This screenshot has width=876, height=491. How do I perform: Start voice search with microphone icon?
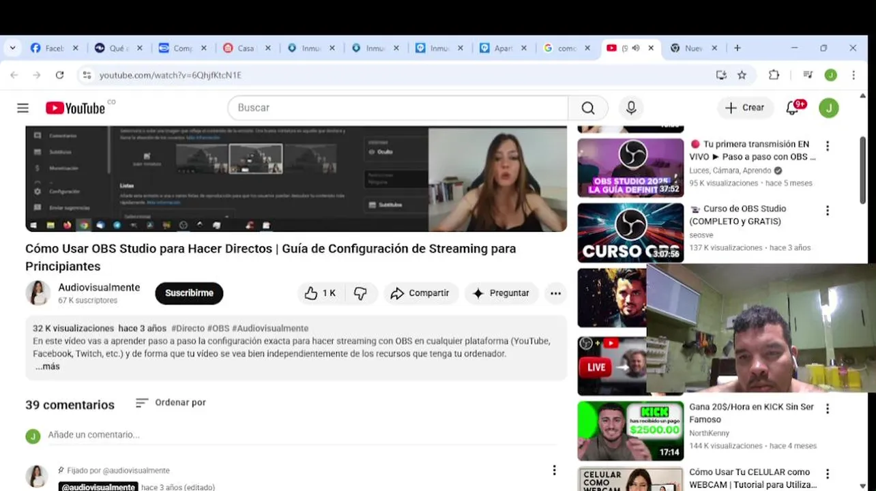point(631,108)
